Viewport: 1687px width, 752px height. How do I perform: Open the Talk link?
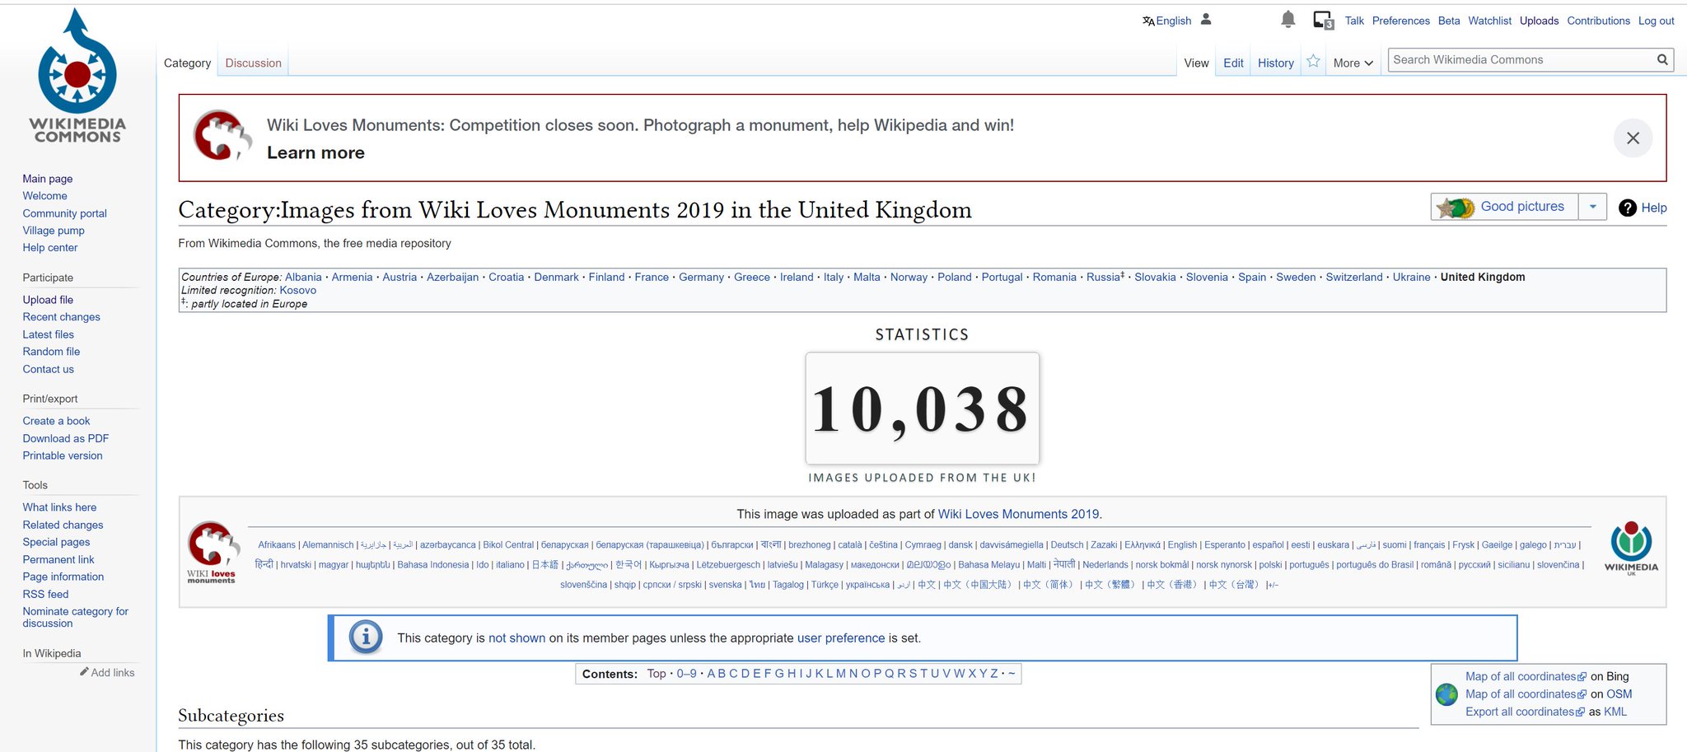coord(1354,21)
